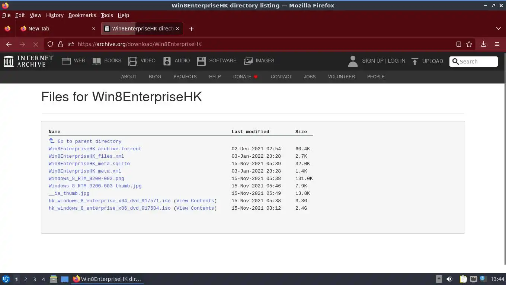506x285 pixels.
Task: Click the Firefox View pinned icon
Action: tap(7, 29)
